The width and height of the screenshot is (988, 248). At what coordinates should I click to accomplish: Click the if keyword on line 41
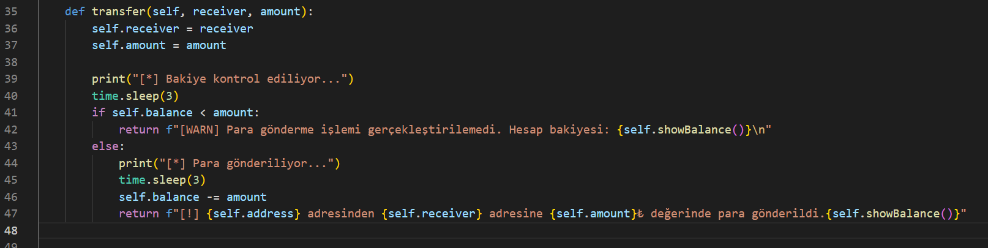point(99,113)
